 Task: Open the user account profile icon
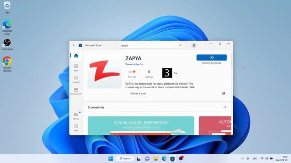[x=194, y=45]
